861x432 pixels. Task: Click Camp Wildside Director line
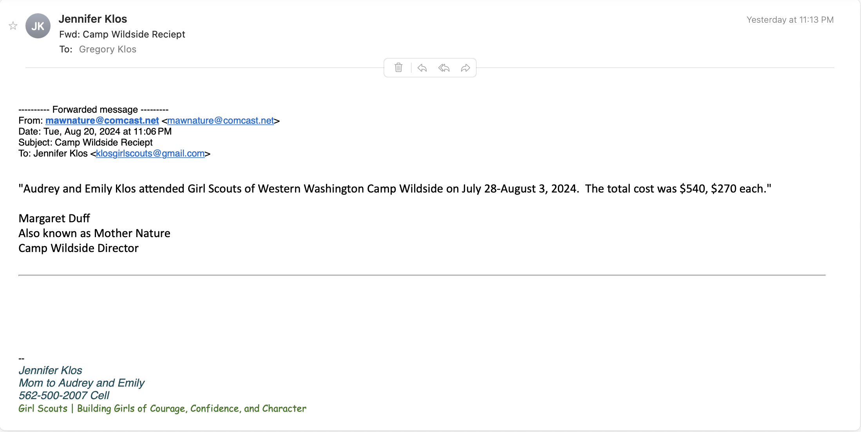coord(78,248)
